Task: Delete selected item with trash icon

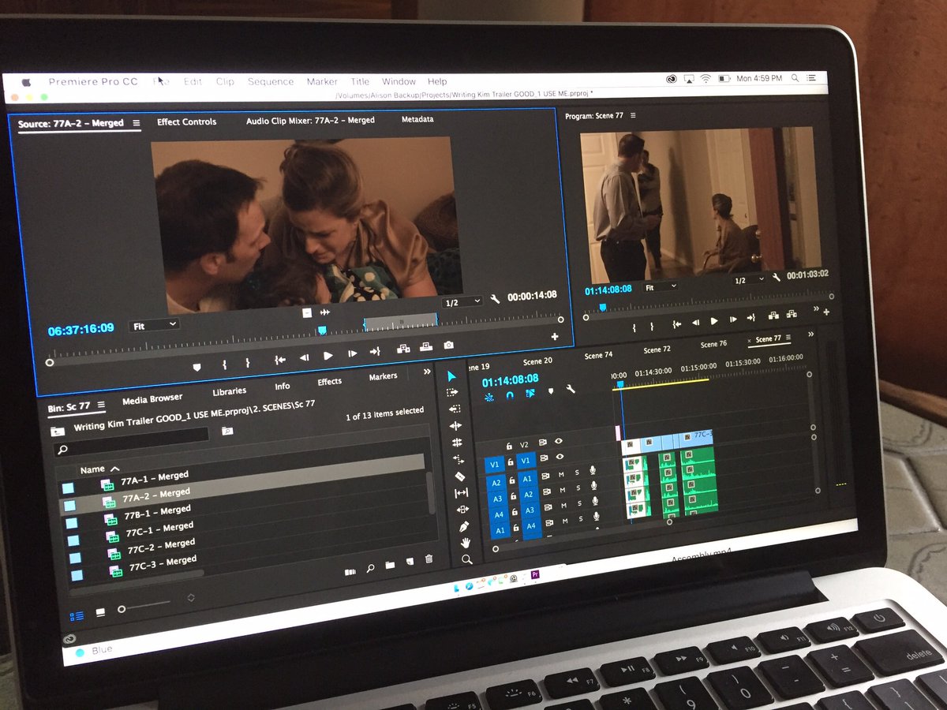Action: tap(429, 560)
